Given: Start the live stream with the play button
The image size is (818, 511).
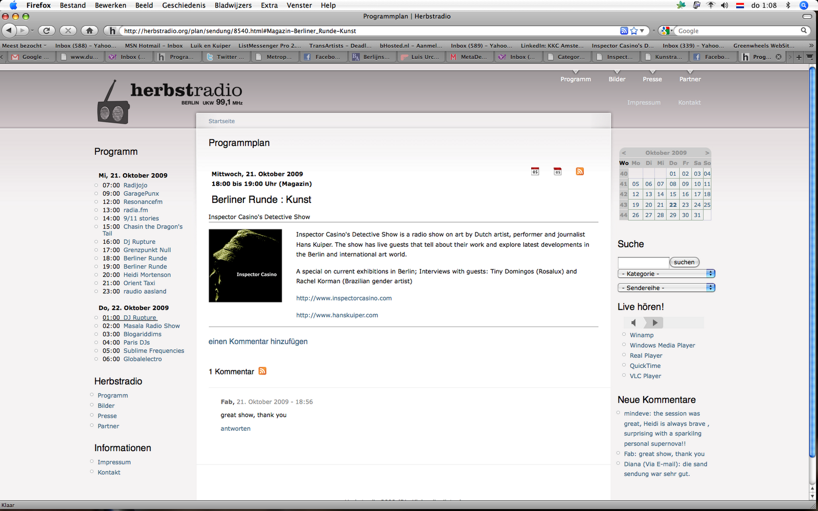Looking at the screenshot, I should pos(655,322).
